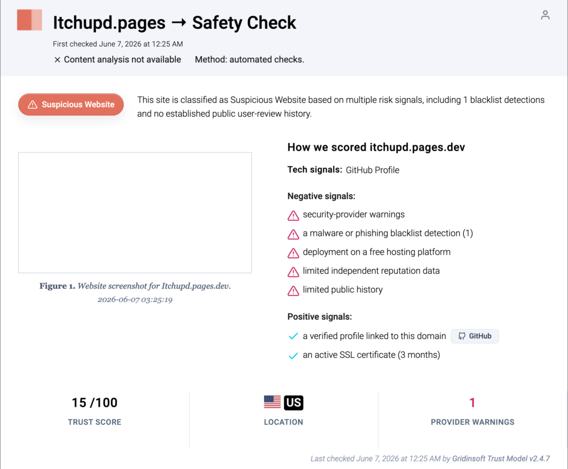Click 'an active SSL certificate (3 months)'
This screenshot has width=568, height=469.
tap(371, 355)
